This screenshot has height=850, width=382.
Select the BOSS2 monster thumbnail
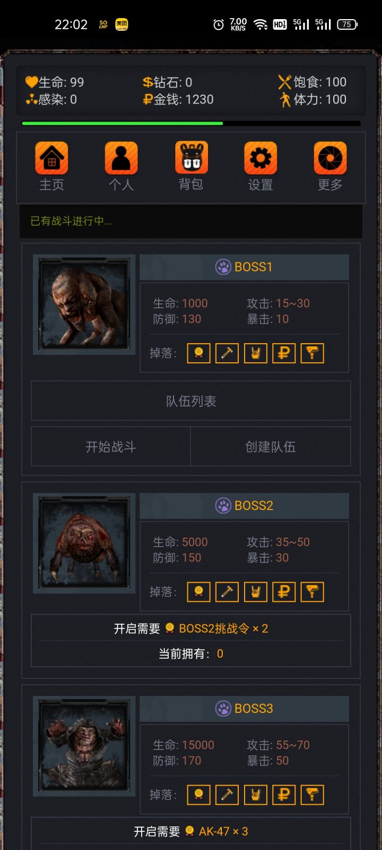pyautogui.click(x=84, y=543)
